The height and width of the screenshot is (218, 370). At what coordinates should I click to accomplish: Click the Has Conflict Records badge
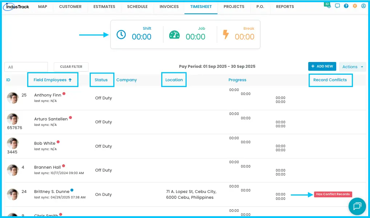(x=333, y=194)
